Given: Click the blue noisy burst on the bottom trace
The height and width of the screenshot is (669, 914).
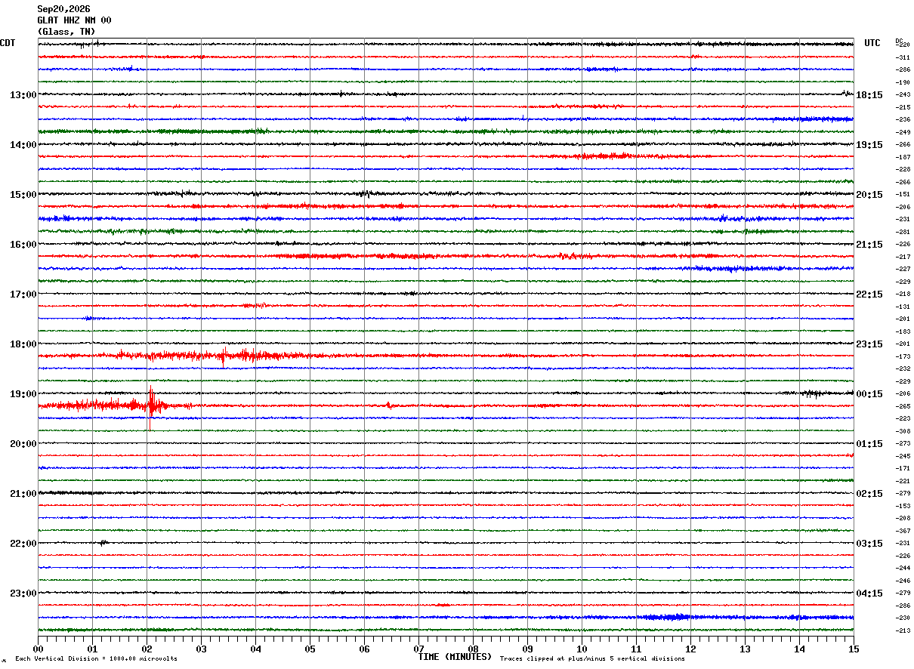Looking at the screenshot, I should (x=665, y=618).
